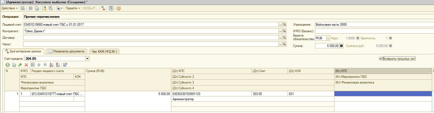Switch to the Чек ККМ (ФД №) tab
434x113 pixels.
tap(104, 51)
